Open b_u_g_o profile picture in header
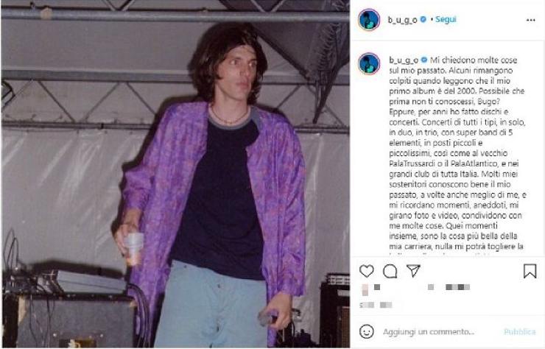The height and width of the screenshot is (349, 545). point(369,20)
